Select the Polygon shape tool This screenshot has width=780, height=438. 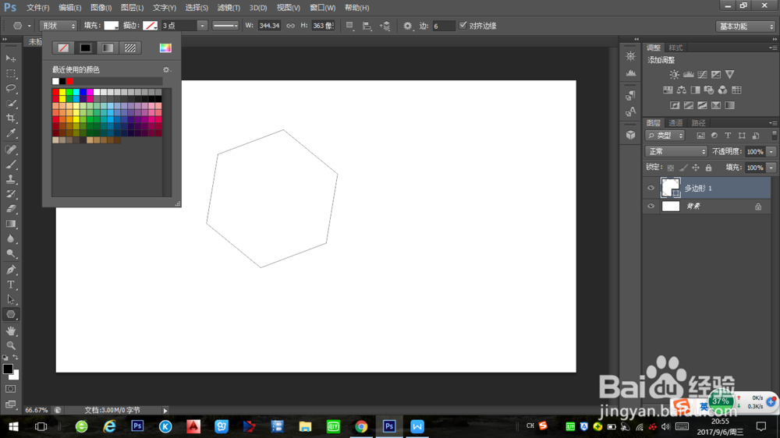point(11,315)
